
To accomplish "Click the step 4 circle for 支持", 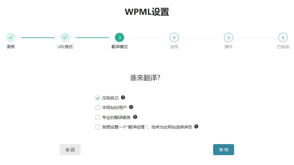I will click(174, 38).
